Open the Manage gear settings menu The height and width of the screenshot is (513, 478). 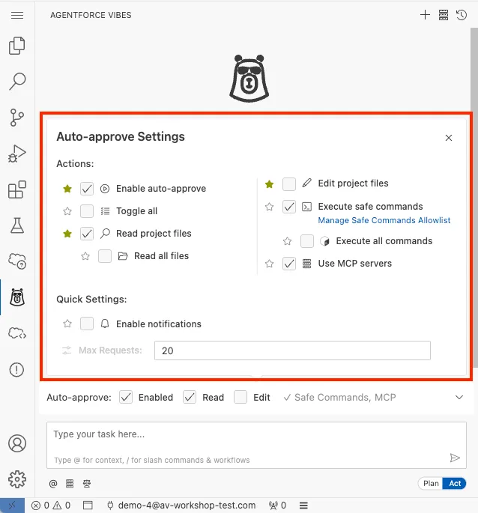[x=16, y=479]
